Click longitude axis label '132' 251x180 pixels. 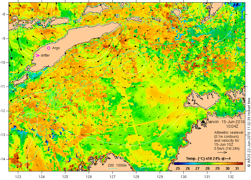click(x=231, y=177)
